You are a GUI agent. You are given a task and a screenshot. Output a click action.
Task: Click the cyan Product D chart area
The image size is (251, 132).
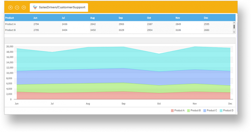123,58
